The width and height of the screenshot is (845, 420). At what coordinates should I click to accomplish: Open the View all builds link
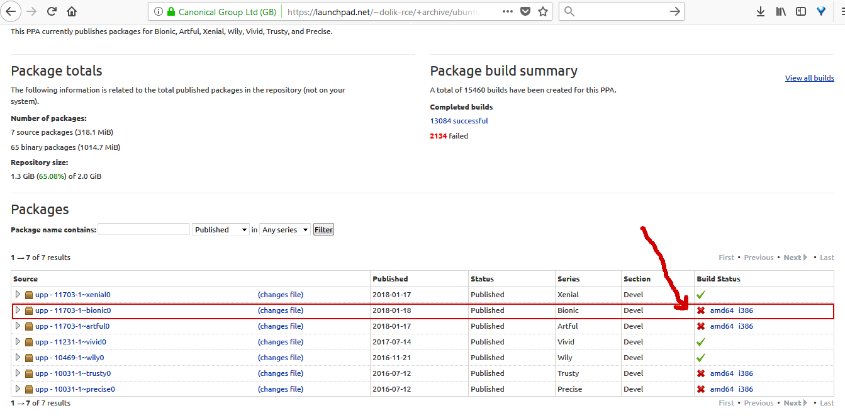(x=809, y=78)
